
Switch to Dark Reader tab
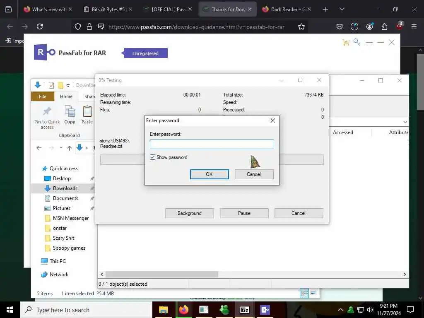coord(287,9)
